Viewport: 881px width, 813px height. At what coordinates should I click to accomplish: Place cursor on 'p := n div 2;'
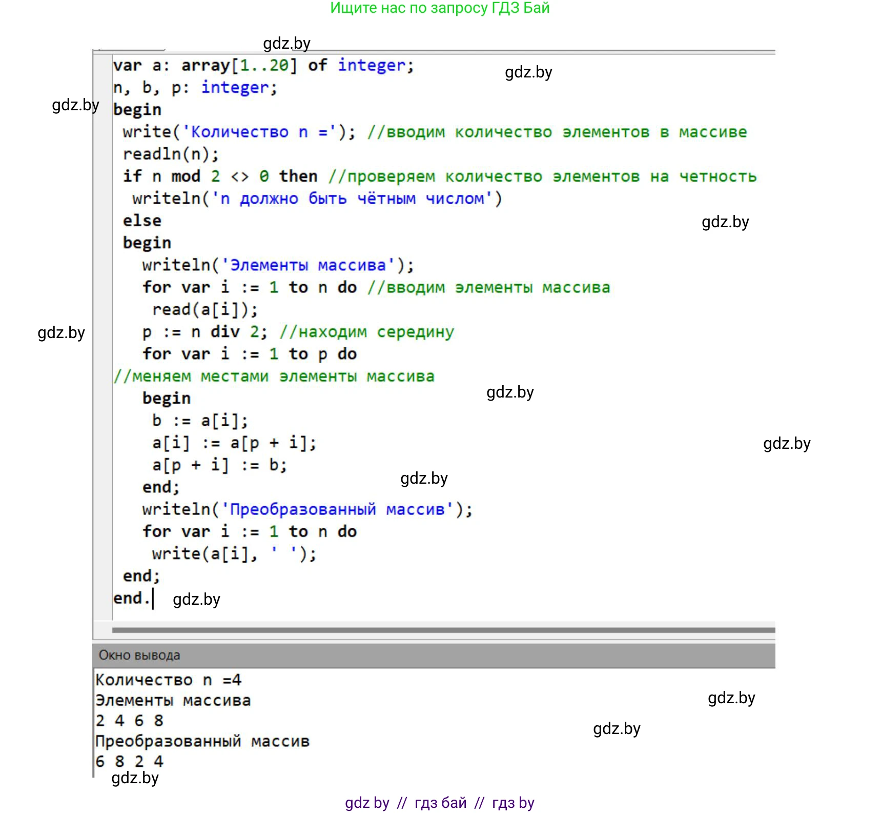[x=205, y=332]
